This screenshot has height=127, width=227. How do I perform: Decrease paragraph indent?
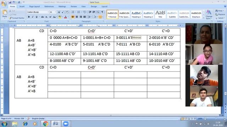pos(90,12)
